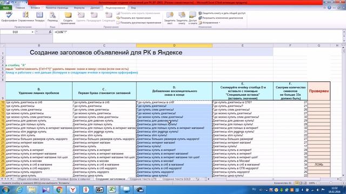Click column B cell джеггинсы slim jeggings купить
The width and height of the screenshot is (346, 194).
click(x=39, y=131)
